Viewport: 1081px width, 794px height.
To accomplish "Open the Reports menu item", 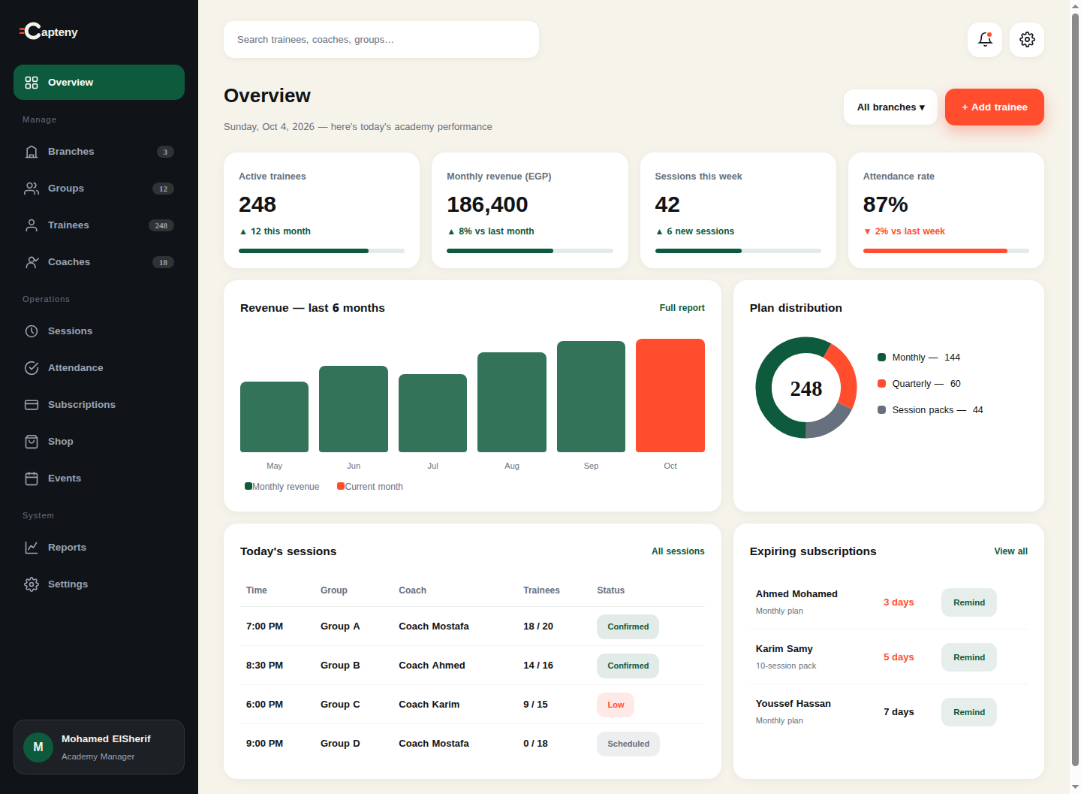I will click(99, 548).
